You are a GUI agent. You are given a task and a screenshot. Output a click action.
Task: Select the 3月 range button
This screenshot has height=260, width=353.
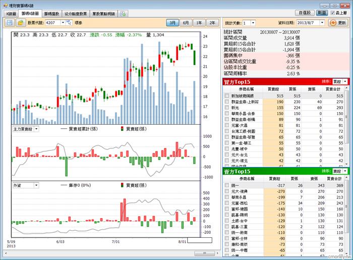(x=172, y=23)
